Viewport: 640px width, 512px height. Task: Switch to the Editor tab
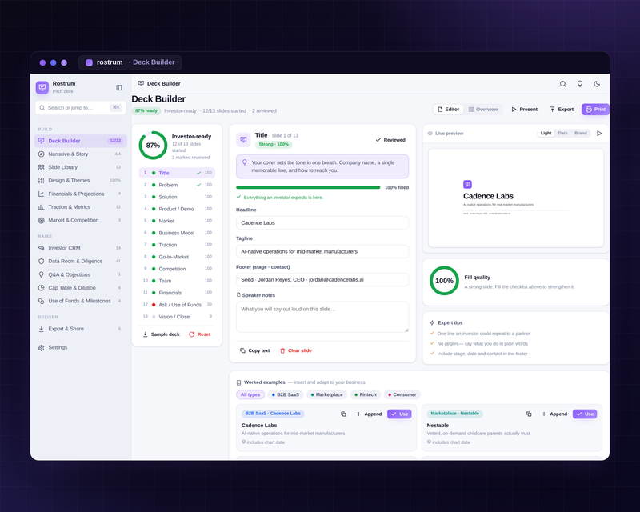pyautogui.click(x=448, y=109)
